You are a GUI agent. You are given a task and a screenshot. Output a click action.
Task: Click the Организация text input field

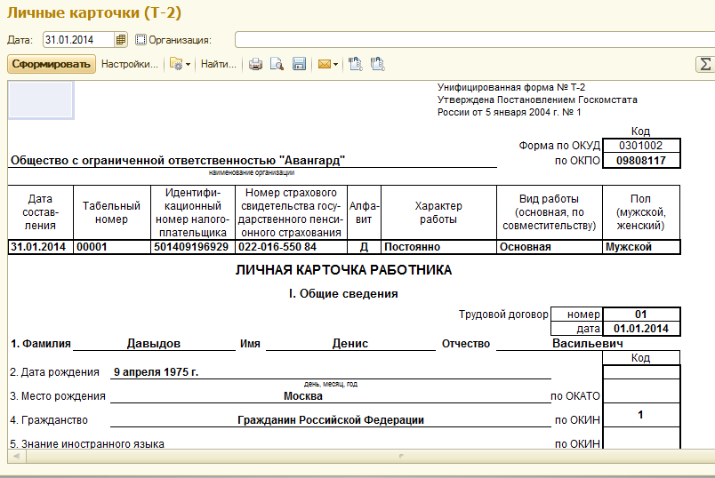click(x=471, y=40)
